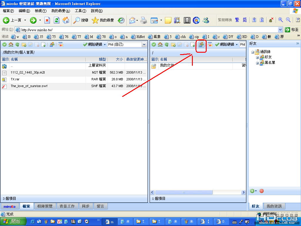Switch to the 背景工作 tab
Screen dimensions: 301x226
(67, 206)
